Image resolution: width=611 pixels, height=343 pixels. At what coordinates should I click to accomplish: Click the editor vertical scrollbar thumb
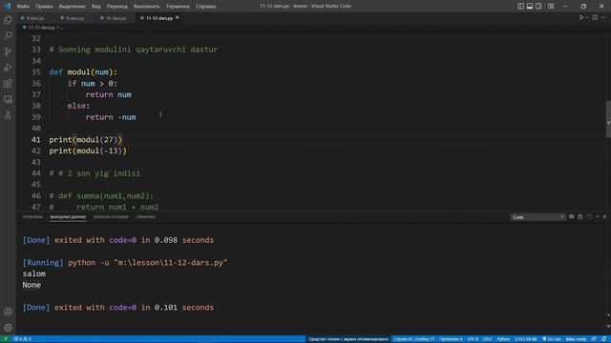click(x=608, y=119)
